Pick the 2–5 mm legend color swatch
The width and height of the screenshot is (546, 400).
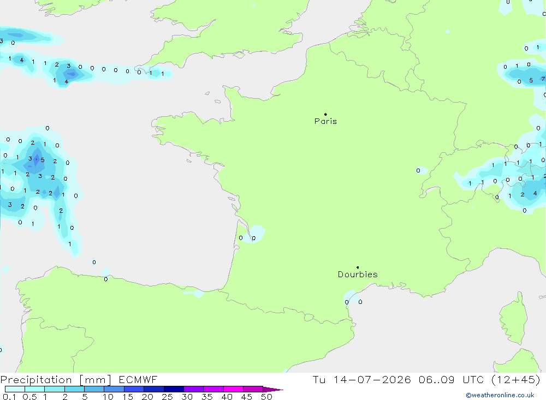74,389
